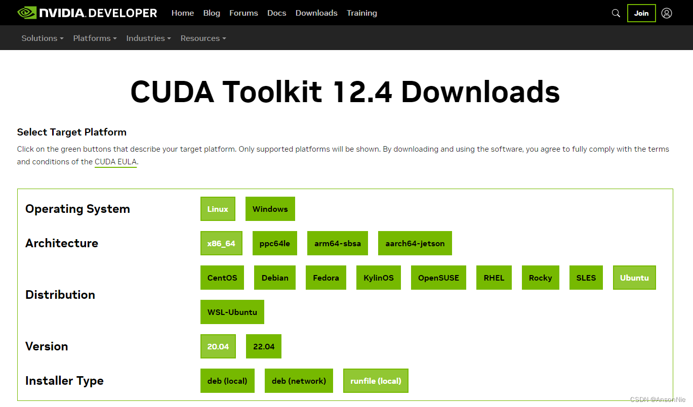Viewport: 693px width, 407px height.
Task: Select RHEL distribution
Action: [x=494, y=278]
